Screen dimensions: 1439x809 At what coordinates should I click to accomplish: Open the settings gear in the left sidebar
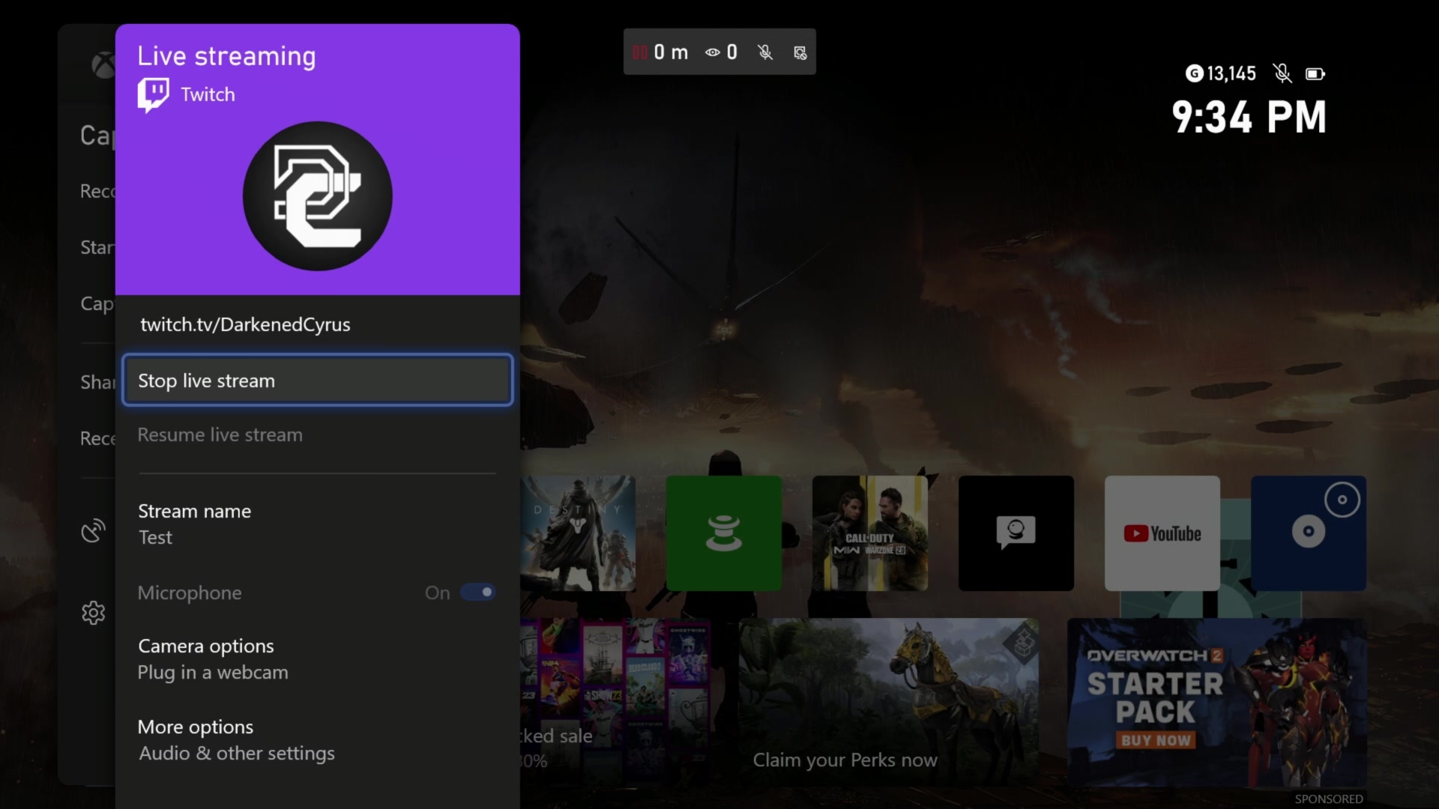coord(93,613)
